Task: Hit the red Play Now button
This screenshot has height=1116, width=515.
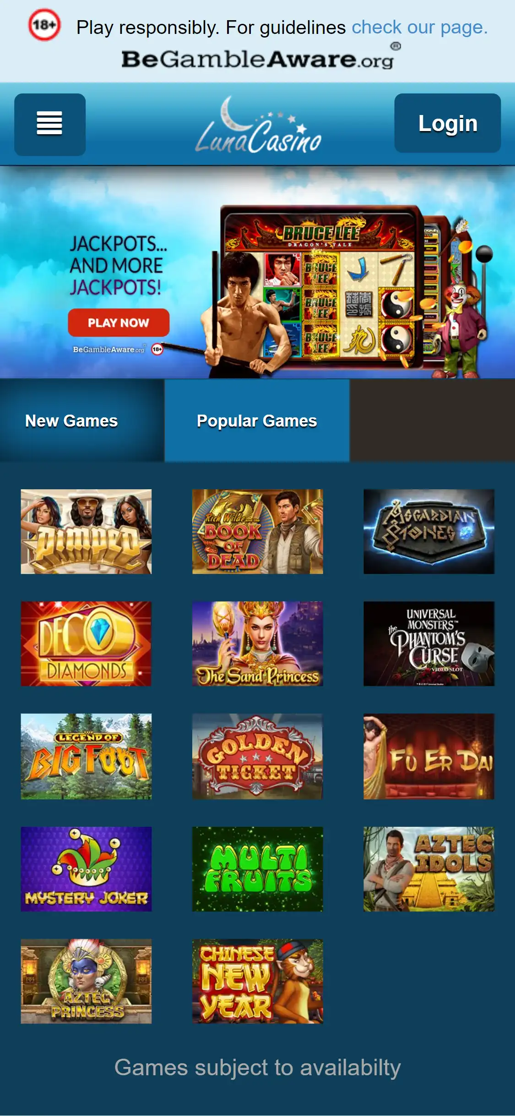Action: point(119,323)
